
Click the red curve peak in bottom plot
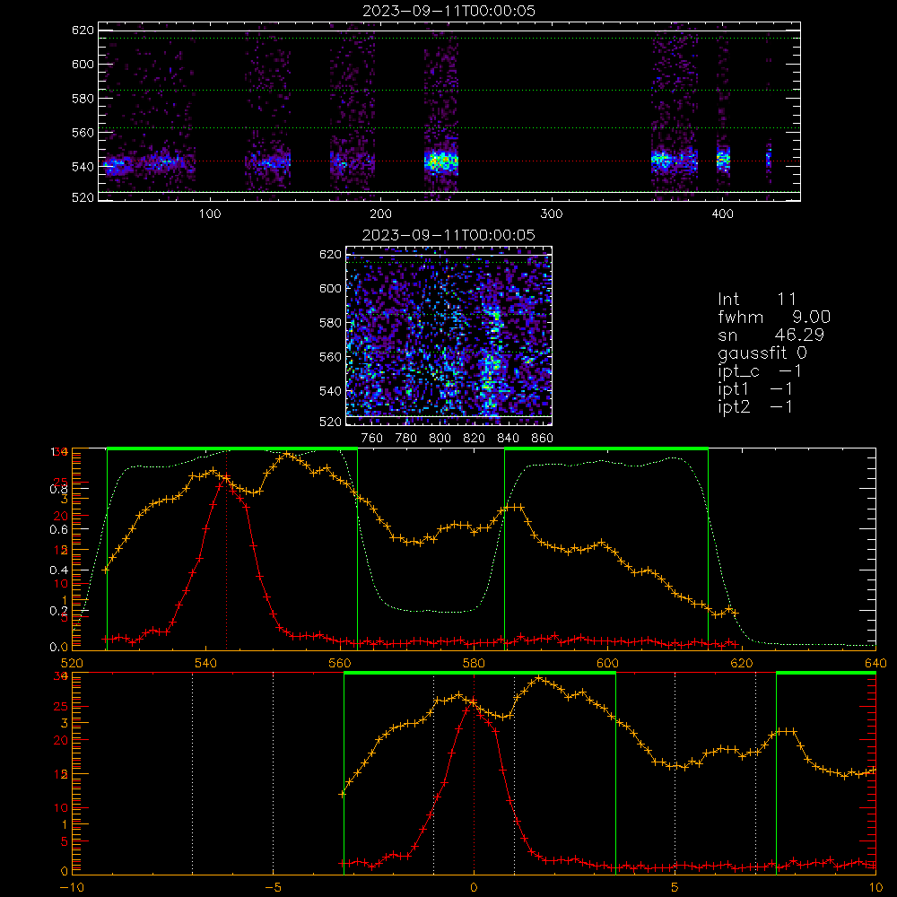tap(474, 702)
